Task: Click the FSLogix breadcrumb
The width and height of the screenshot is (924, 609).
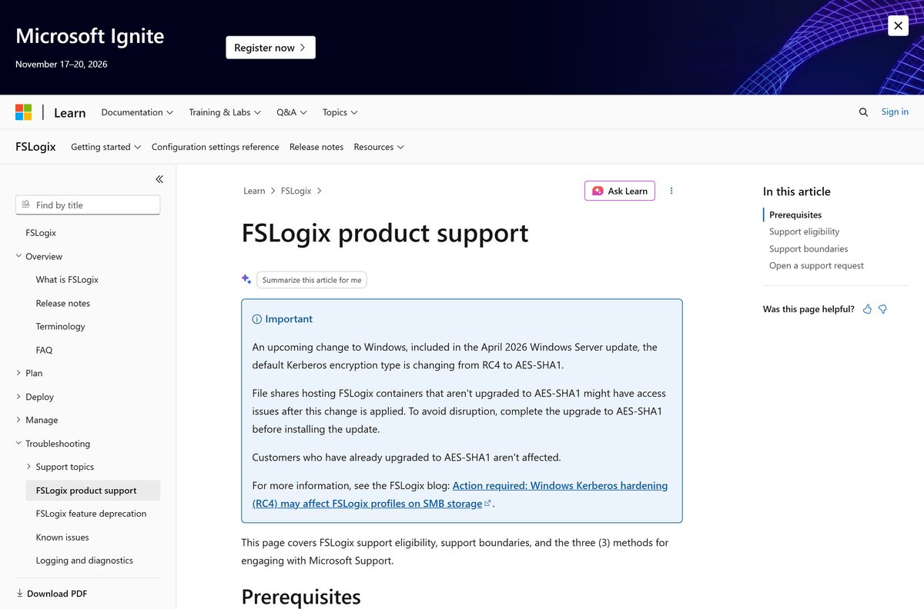Action: [296, 191]
